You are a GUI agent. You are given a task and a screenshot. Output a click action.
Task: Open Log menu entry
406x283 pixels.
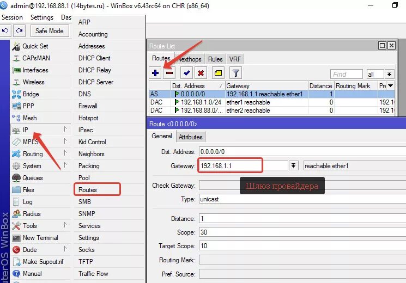(x=41, y=202)
